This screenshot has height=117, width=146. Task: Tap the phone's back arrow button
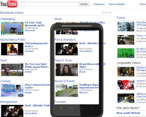82,108
